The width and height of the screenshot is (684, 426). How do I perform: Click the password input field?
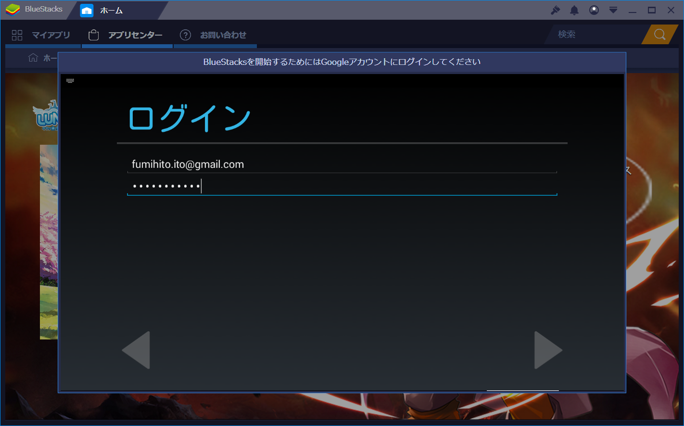[342, 186]
